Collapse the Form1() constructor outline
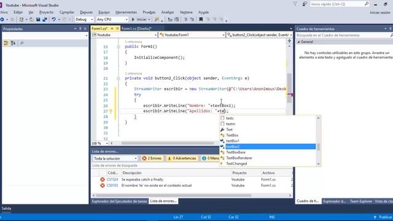Screen dimensions: 393x221 tap(119, 47)
